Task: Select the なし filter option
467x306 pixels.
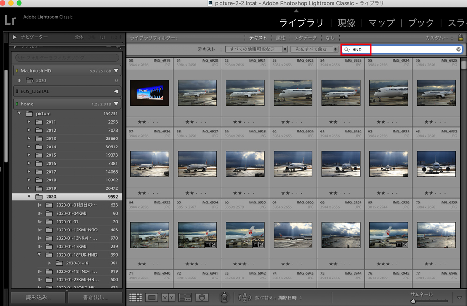Action: pos(330,38)
